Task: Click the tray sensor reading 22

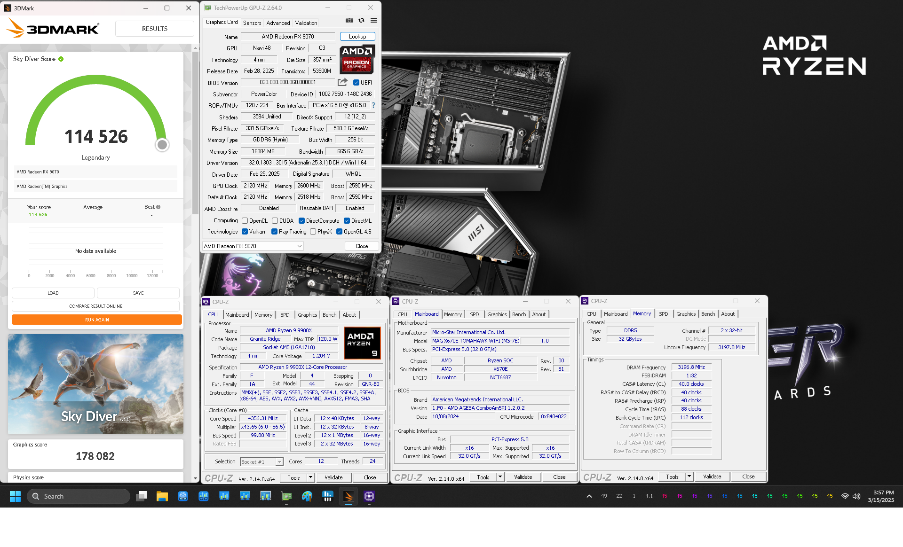Action: pyautogui.click(x=619, y=496)
